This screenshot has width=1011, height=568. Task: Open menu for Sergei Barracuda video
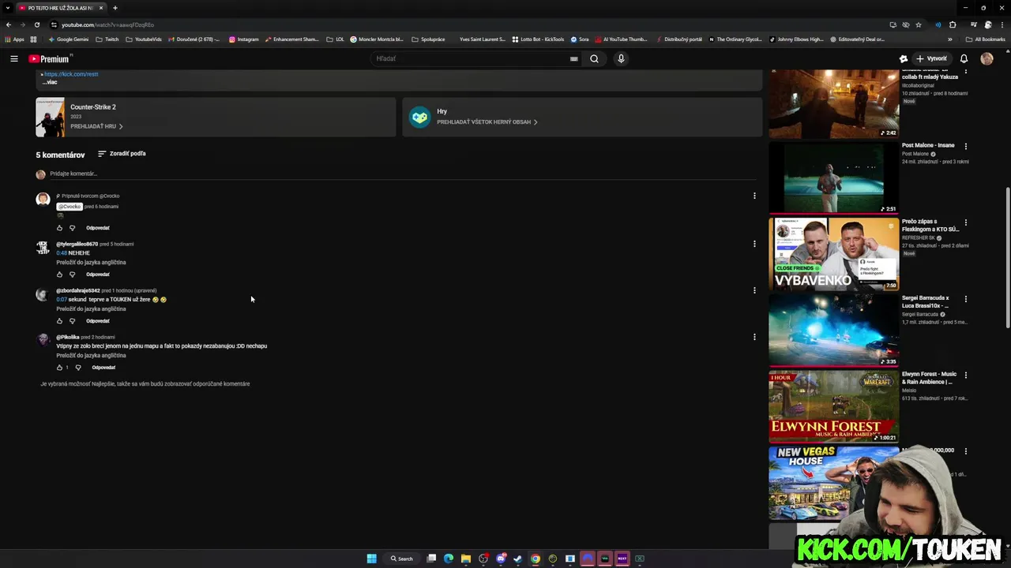965,299
